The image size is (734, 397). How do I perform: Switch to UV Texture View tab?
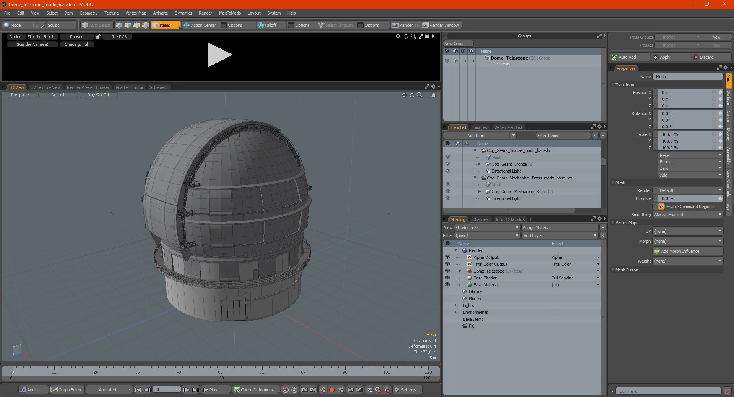point(45,87)
